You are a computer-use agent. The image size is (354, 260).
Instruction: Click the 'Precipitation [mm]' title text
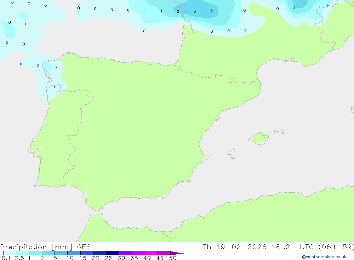click(36, 247)
